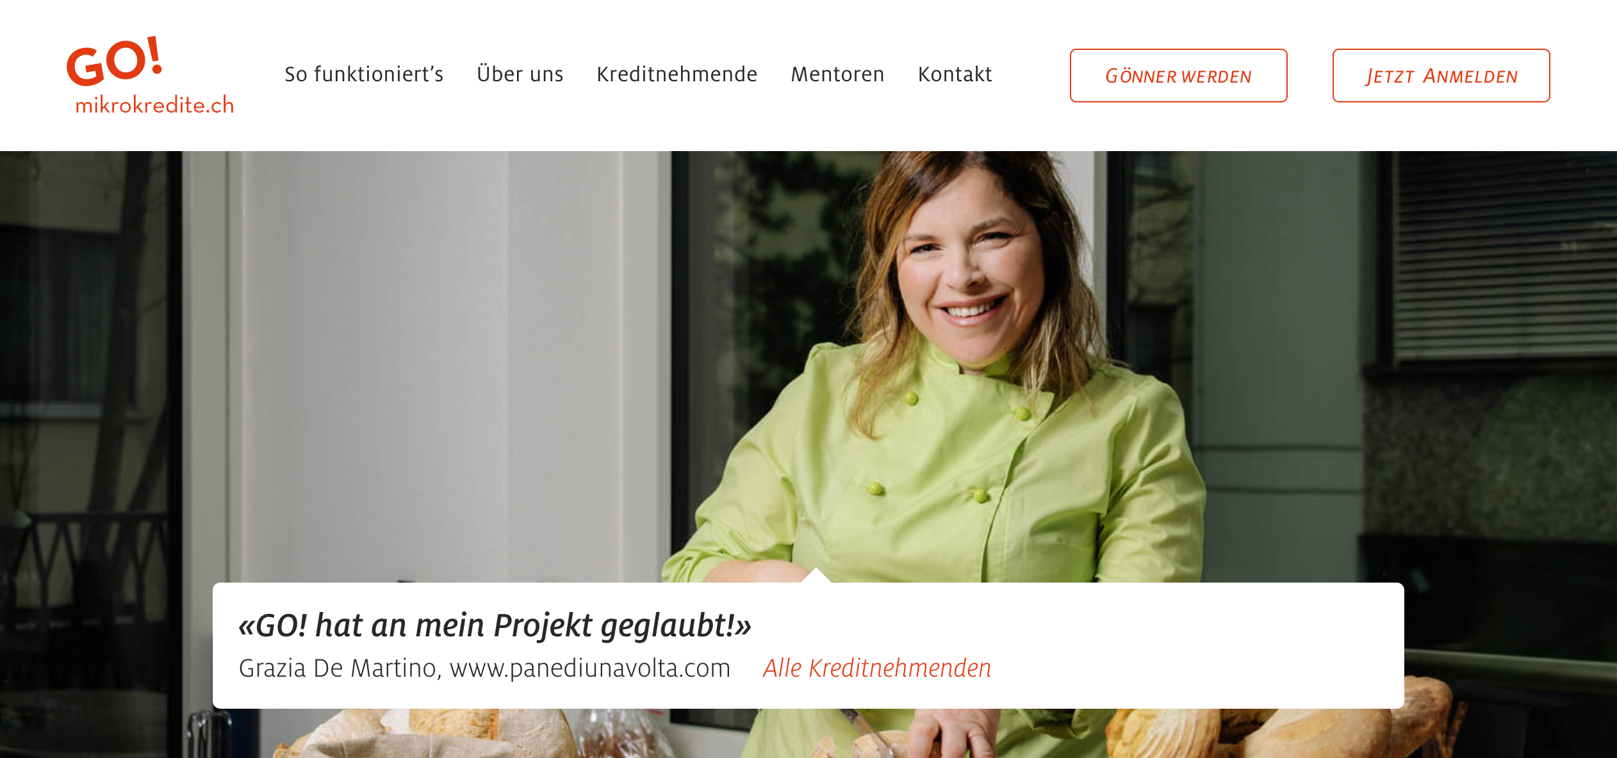Go to the Über uns page
Viewport: 1617px width, 758px height.
520,74
